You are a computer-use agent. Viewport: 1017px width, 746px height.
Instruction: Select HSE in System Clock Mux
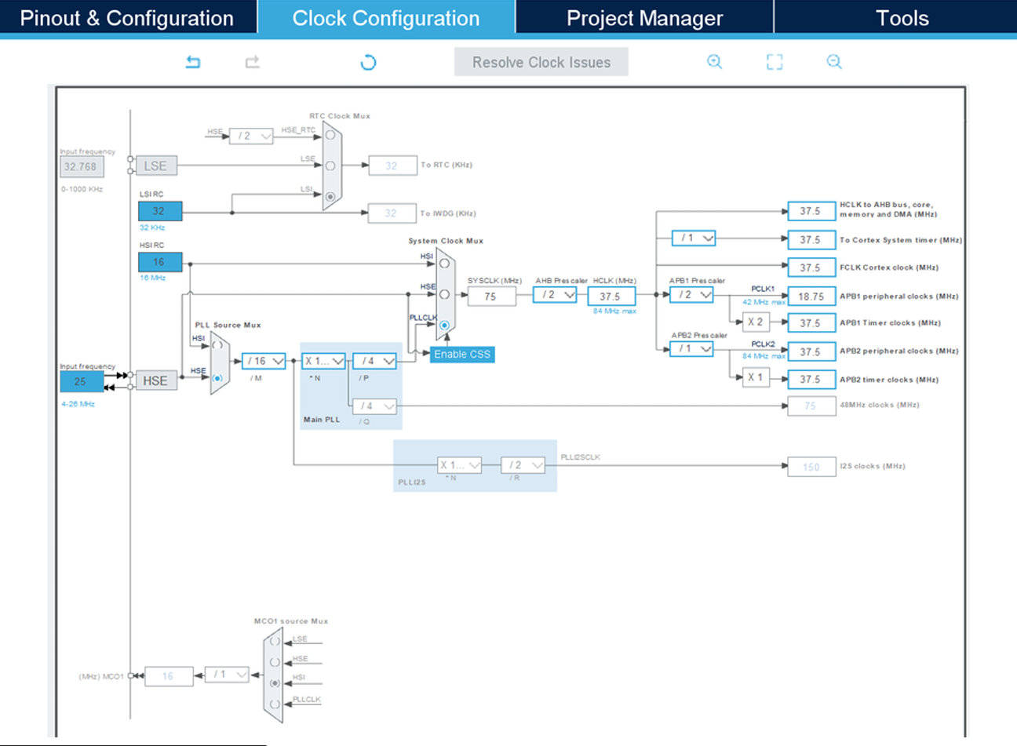click(x=444, y=294)
